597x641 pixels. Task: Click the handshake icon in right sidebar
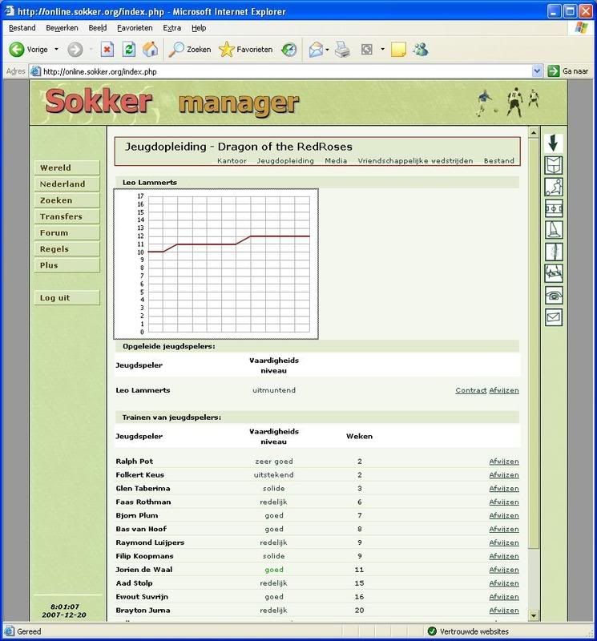point(554,274)
